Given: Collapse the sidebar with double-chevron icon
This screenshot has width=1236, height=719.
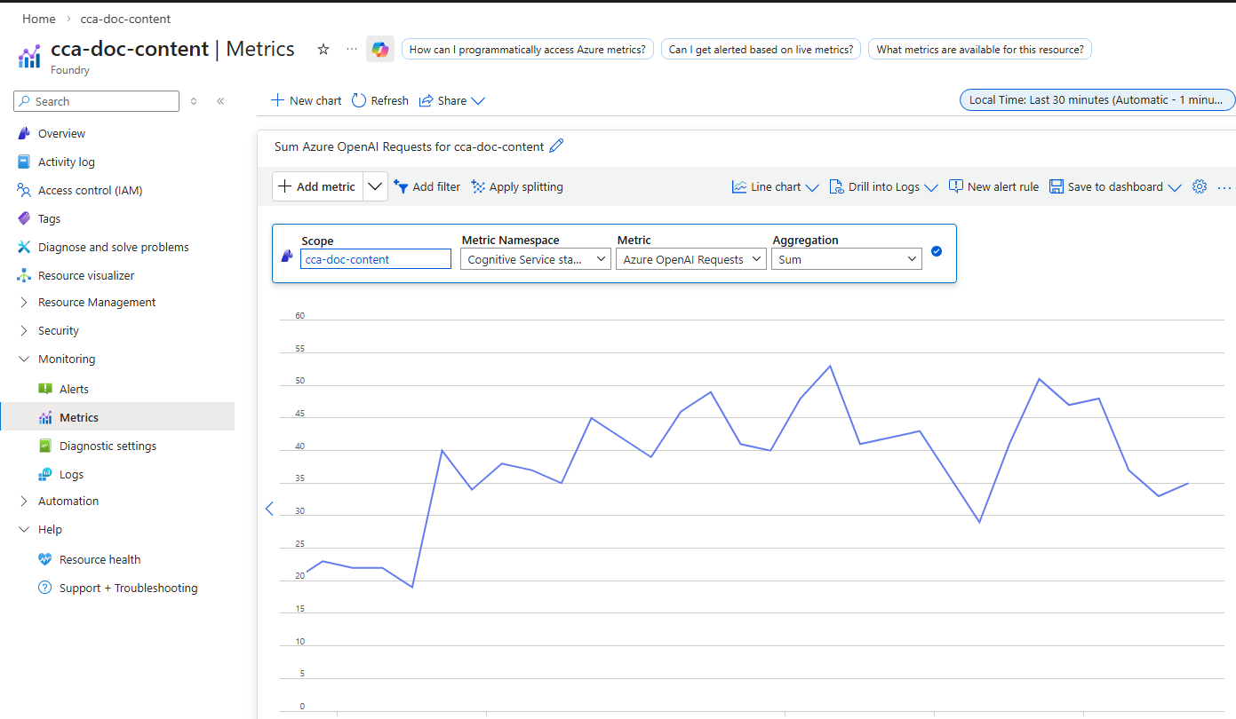Looking at the screenshot, I should tap(220, 101).
